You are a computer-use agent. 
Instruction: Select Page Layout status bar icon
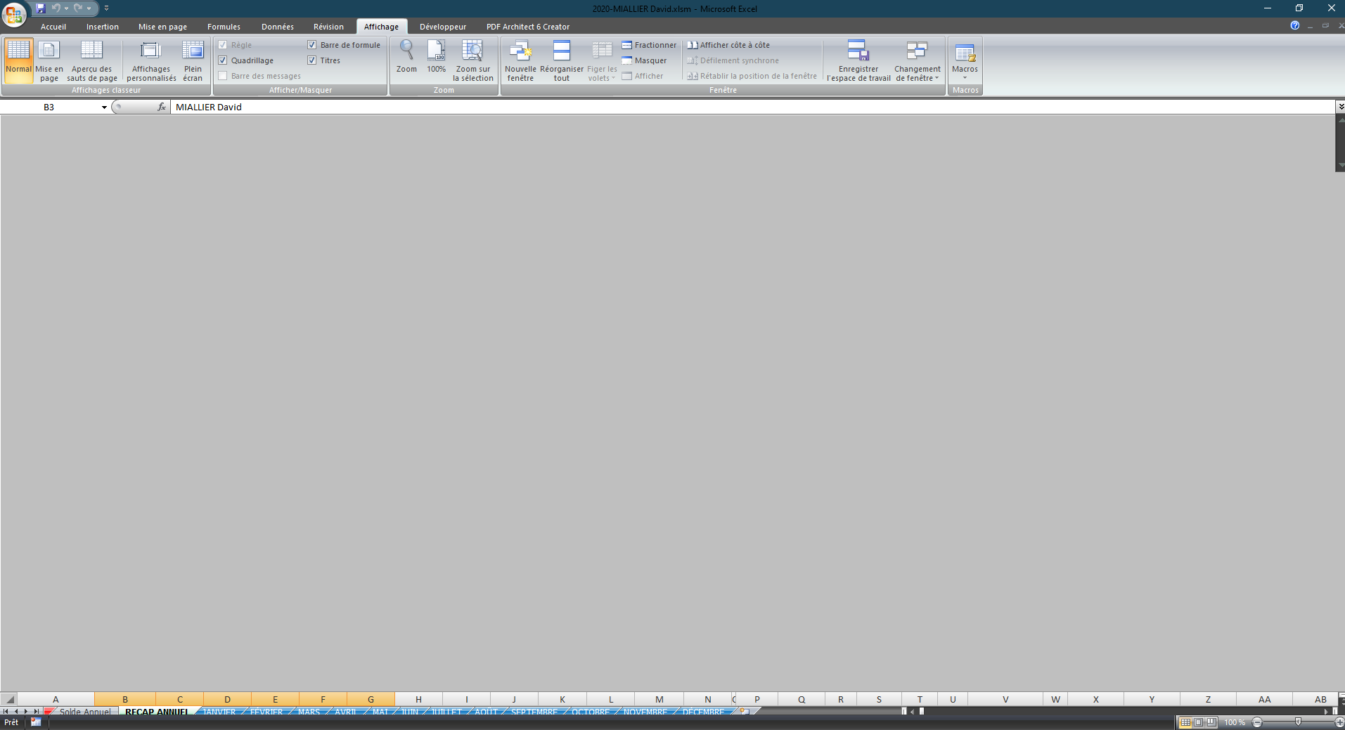[x=1198, y=722]
